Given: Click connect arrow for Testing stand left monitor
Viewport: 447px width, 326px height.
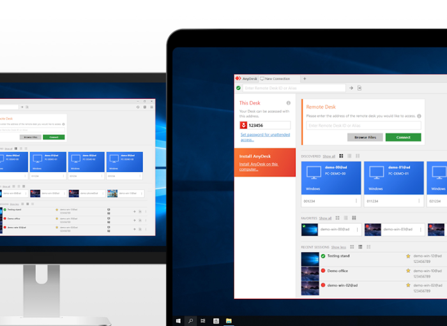Looking at the screenshot, I should (134, 212).
